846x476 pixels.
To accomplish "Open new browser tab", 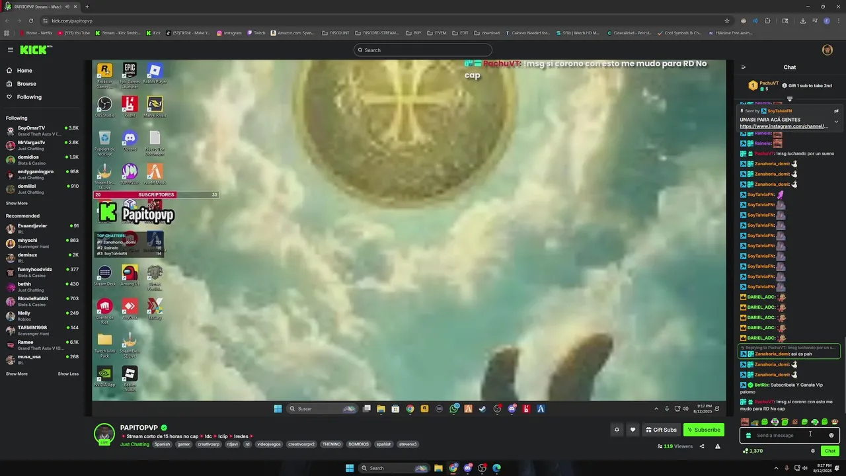I will tap(87, 7).
